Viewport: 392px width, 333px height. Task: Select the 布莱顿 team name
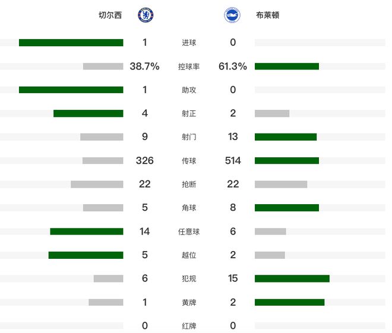268,15
